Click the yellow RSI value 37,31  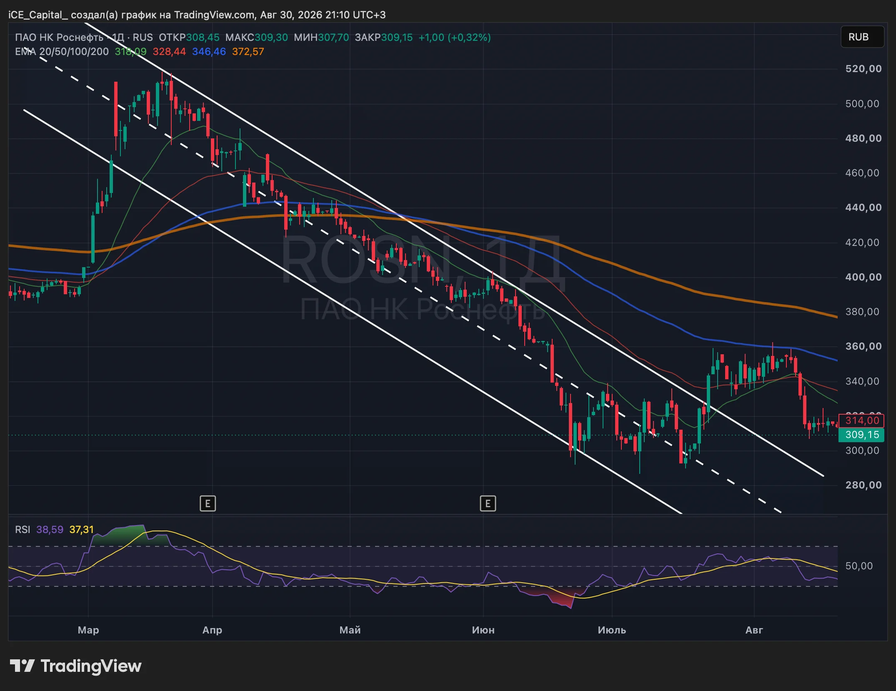[x=81, y=530]
